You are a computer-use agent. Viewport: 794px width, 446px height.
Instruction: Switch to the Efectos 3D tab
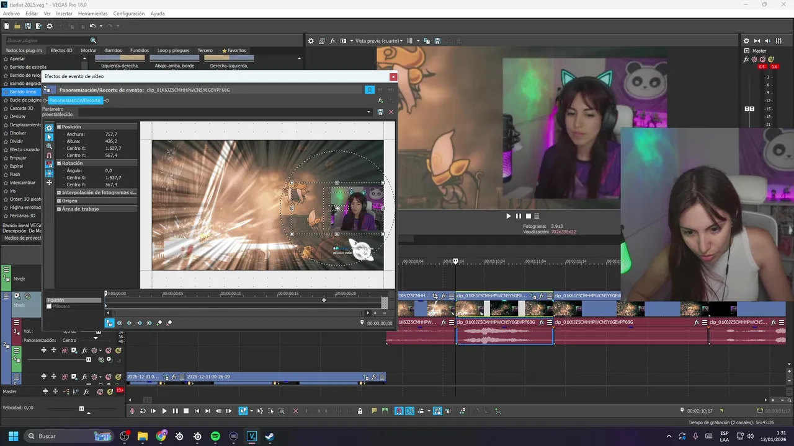click(61, 50)
